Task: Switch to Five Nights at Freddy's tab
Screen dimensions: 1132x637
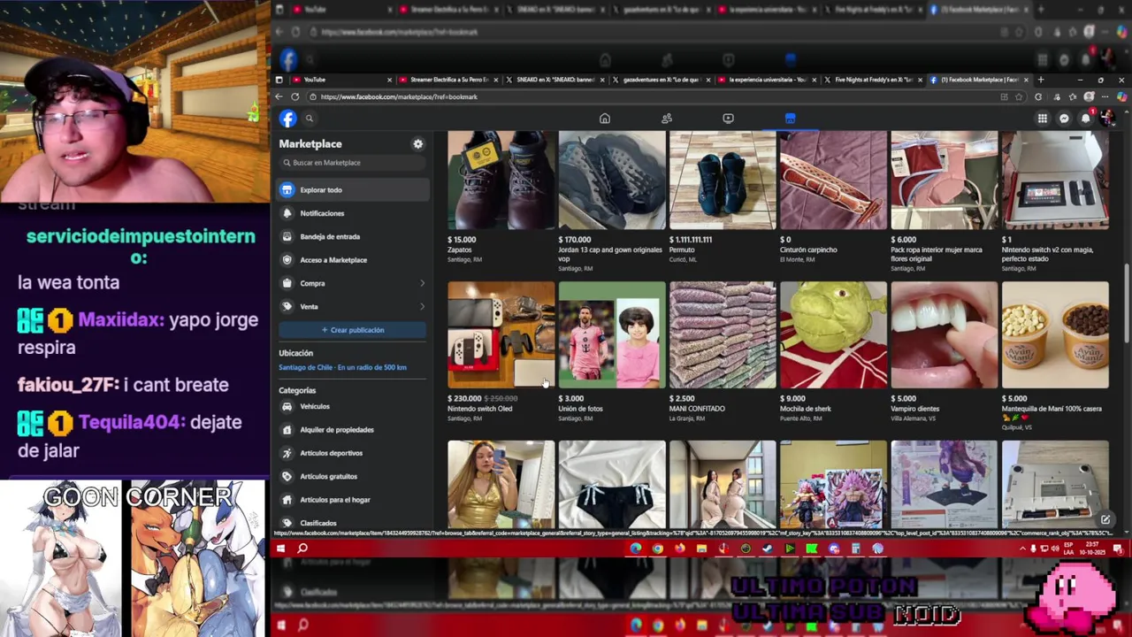Action: coord(874,80)
